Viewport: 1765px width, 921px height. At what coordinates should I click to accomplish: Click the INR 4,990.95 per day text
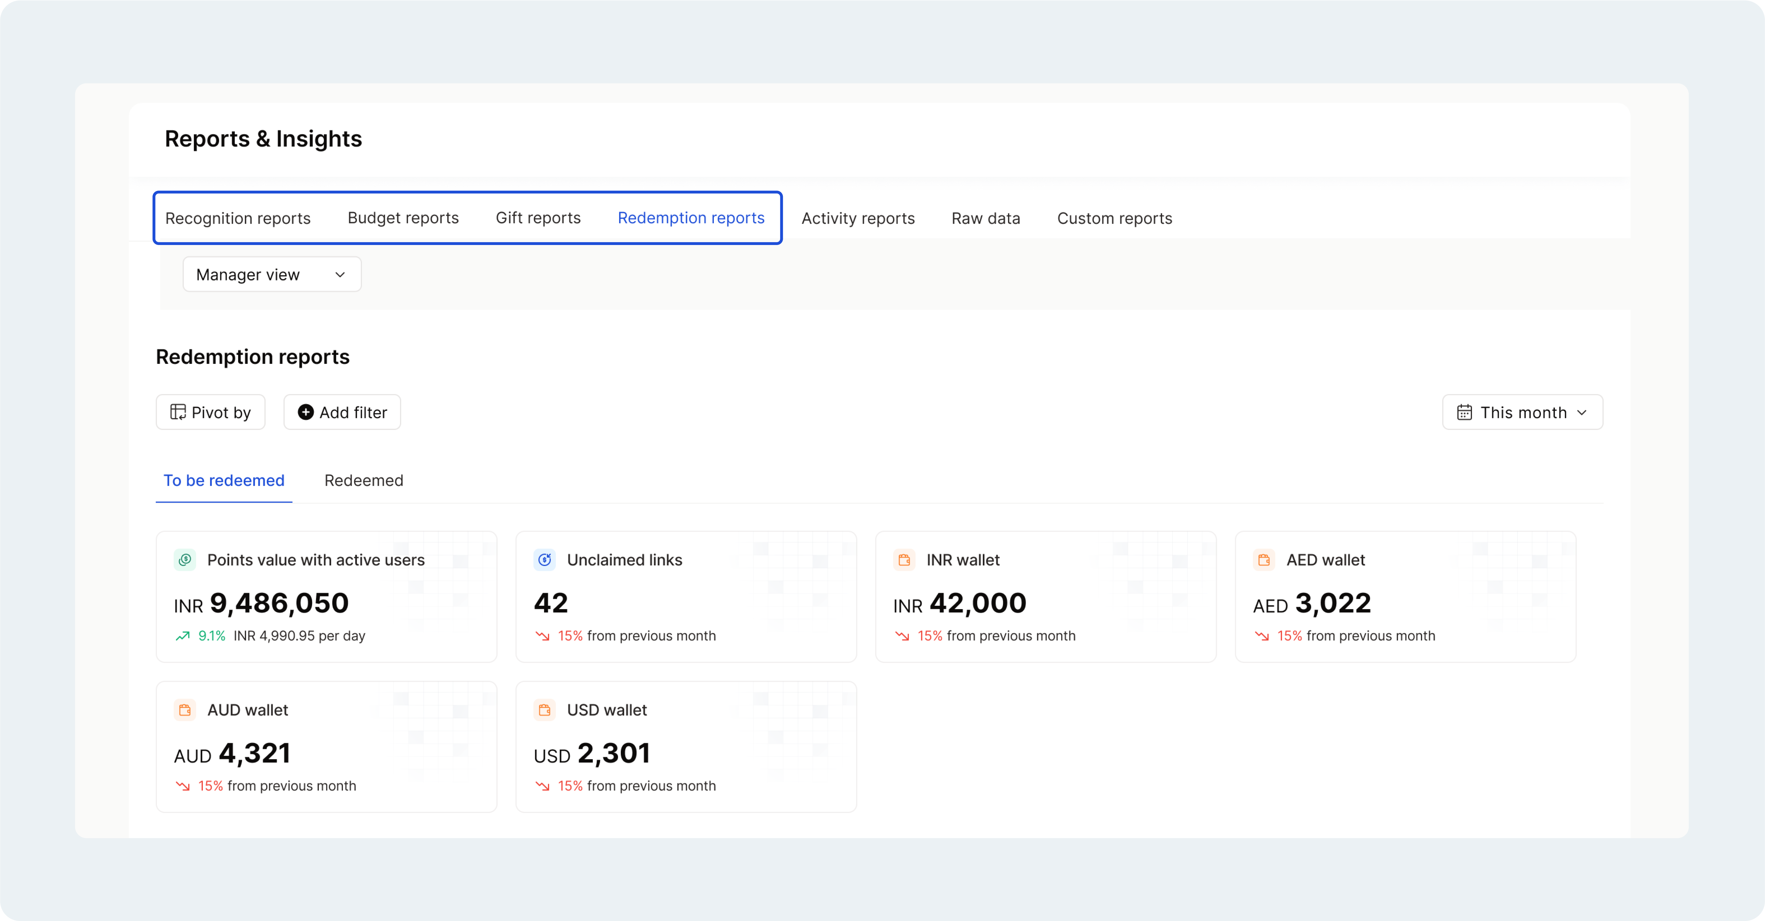coord(299,636)
